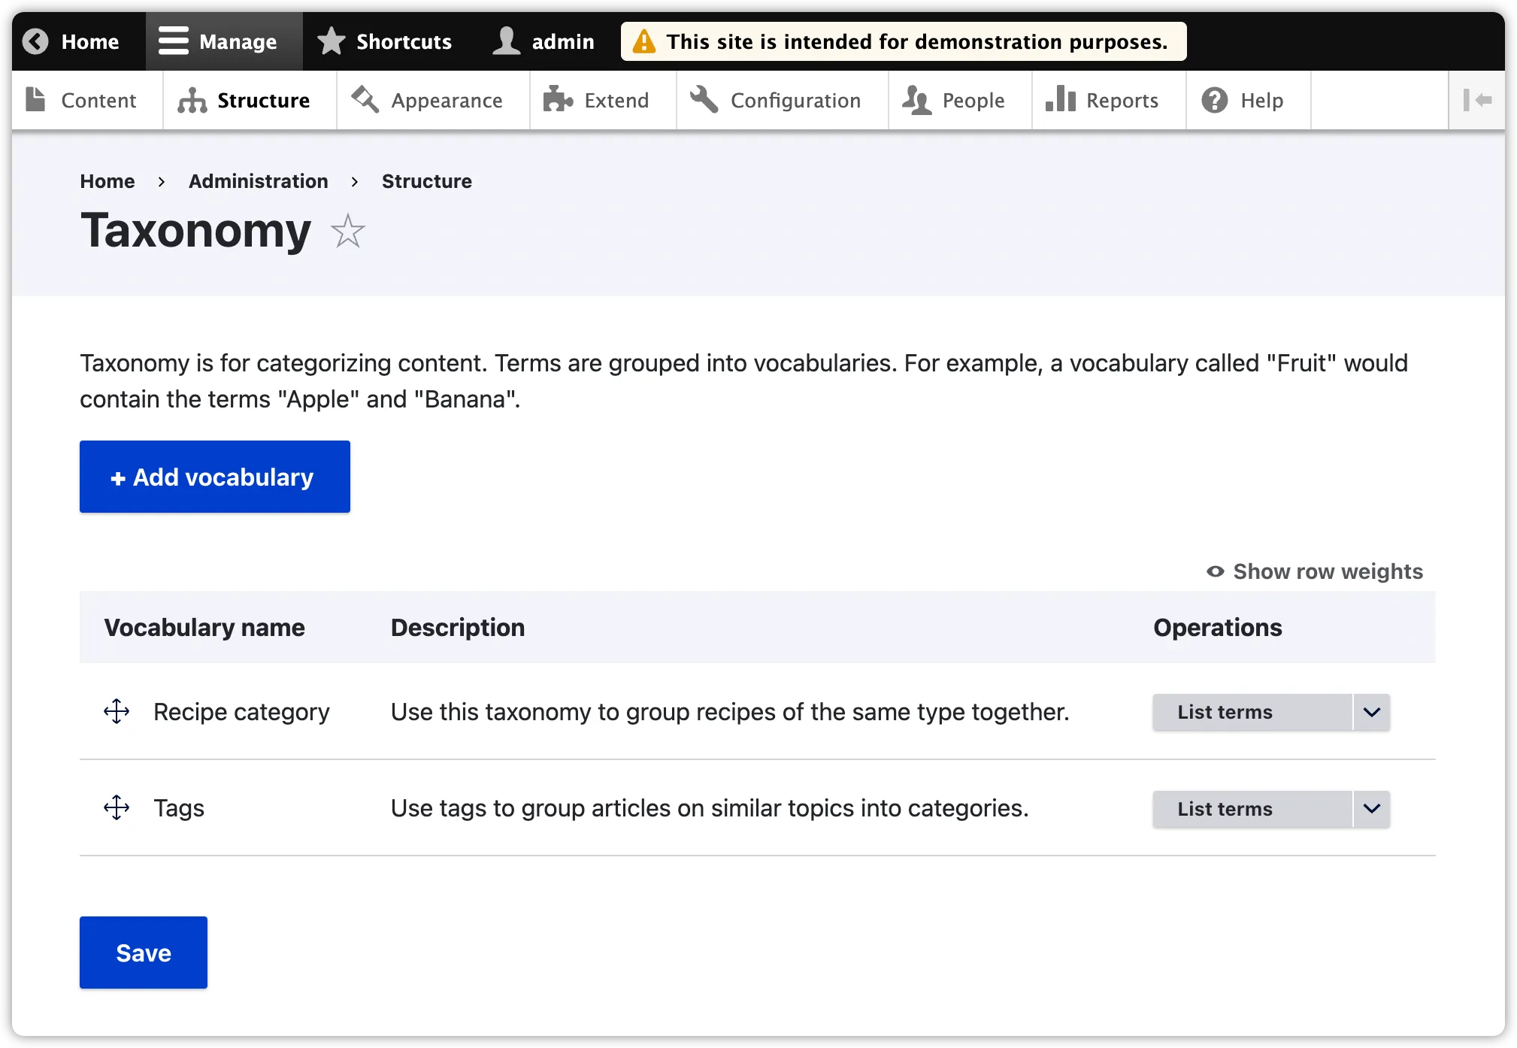This screenshot has width=1517, height=1048.
Task: Open the People admin tab
Action: tap(958, 100)
